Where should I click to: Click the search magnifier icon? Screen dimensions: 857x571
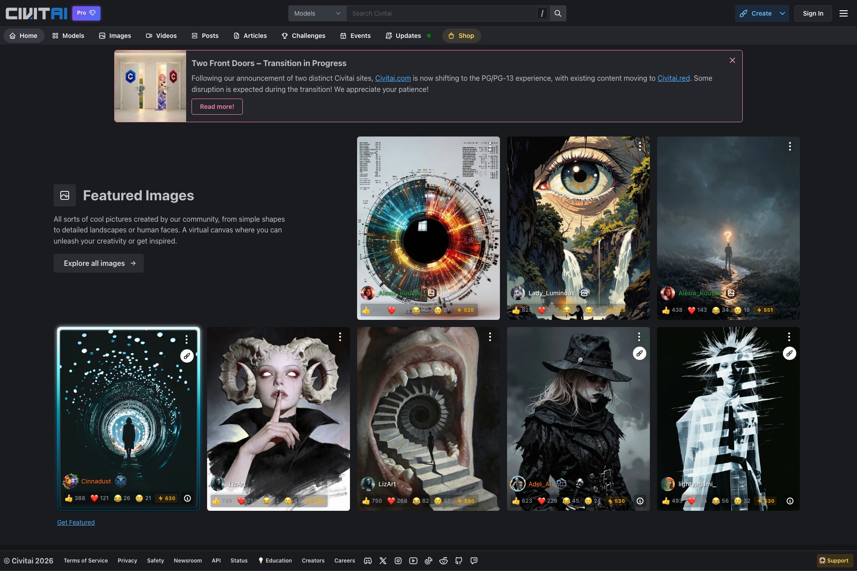click(557, 13)
